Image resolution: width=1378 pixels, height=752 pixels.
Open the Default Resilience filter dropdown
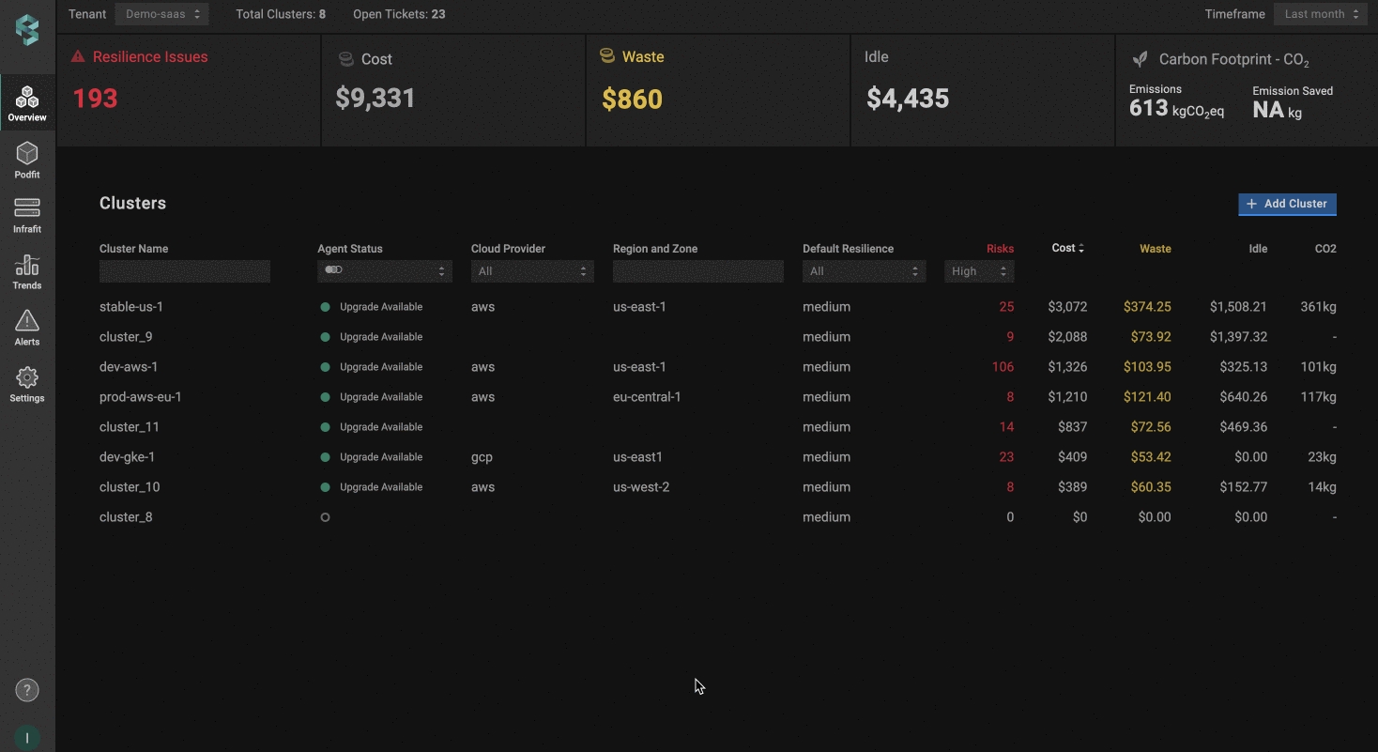pyautogui.click(x=864, y=271)
